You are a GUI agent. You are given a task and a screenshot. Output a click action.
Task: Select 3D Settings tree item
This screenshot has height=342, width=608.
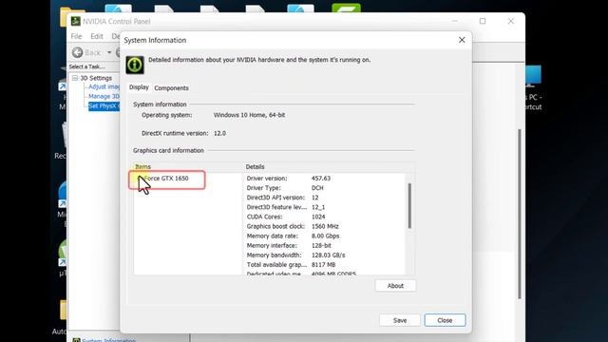click(96, 78)
